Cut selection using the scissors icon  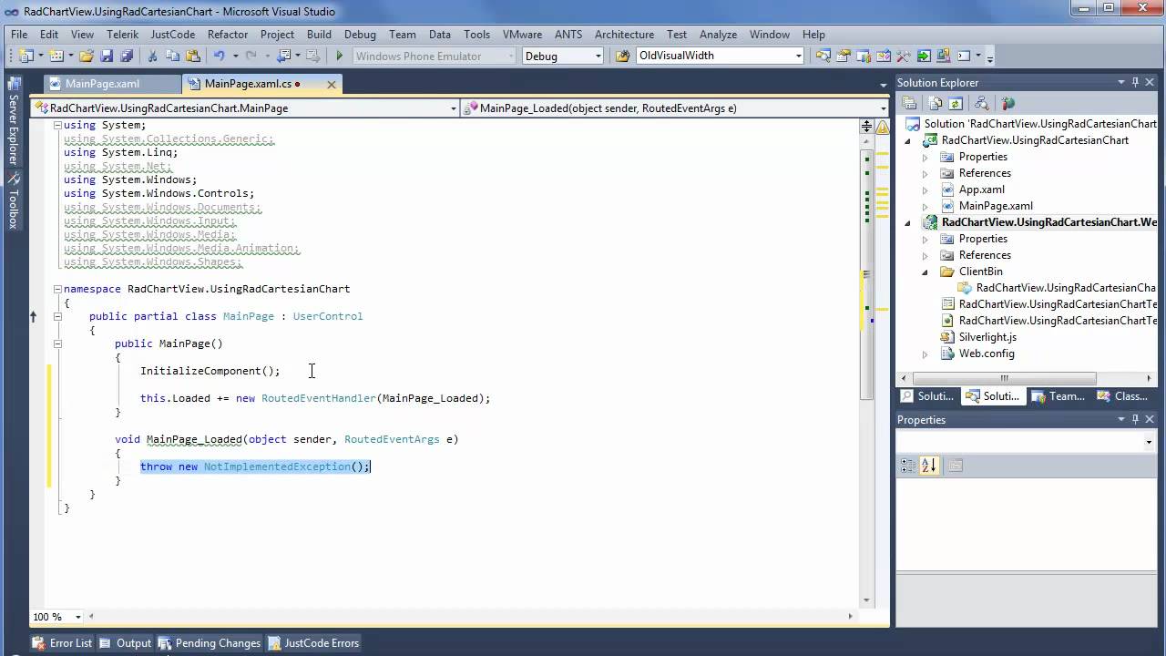pos(153,56)
